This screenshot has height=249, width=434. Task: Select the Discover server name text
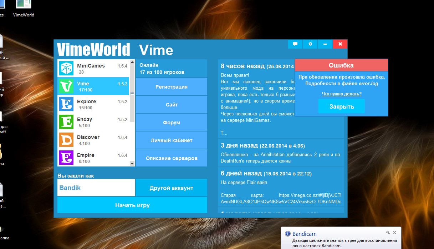click(x=88, y=137)
